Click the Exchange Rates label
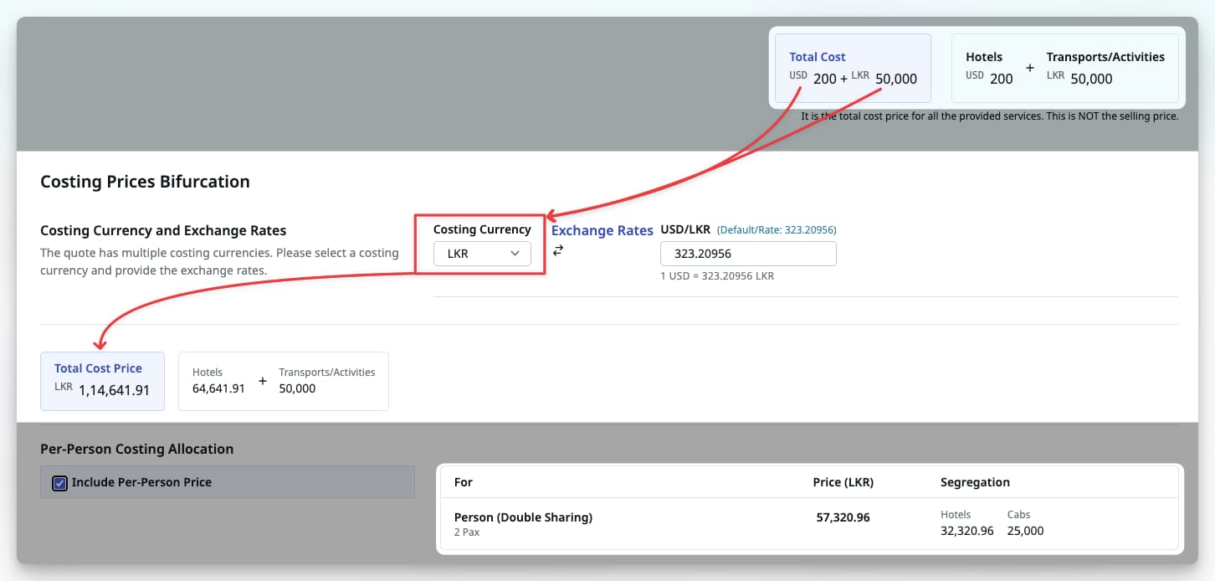 [602, 230]
